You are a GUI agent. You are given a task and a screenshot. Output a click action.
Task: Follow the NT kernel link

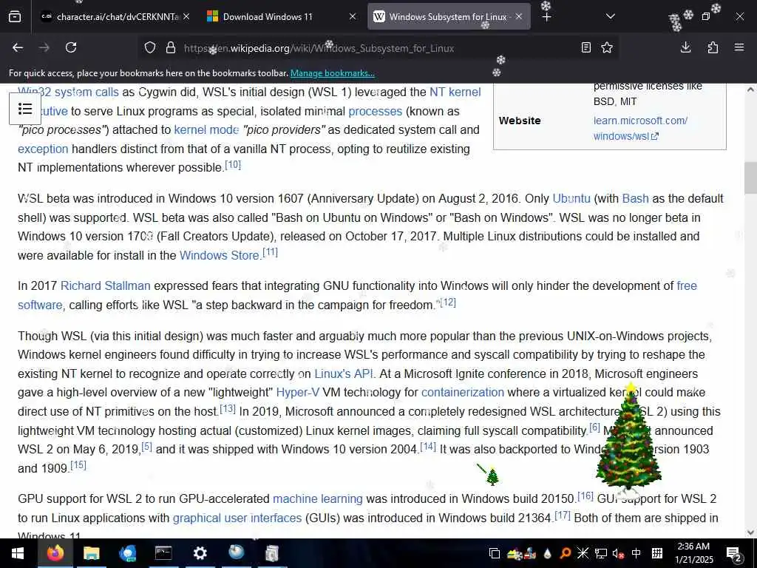pyautogui.click(x=455, y=92)
